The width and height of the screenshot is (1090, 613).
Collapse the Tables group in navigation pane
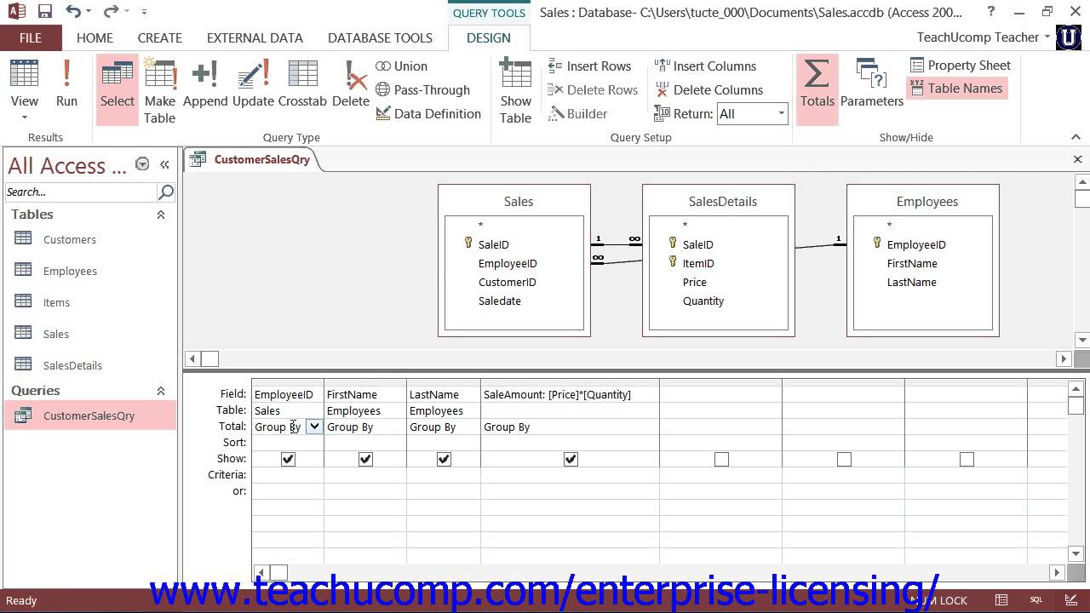(x=160, y=215)
